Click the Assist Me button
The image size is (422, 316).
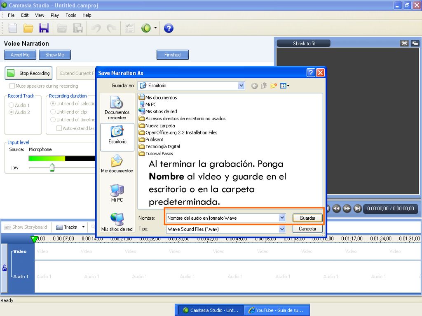click(x=20, y=55)
